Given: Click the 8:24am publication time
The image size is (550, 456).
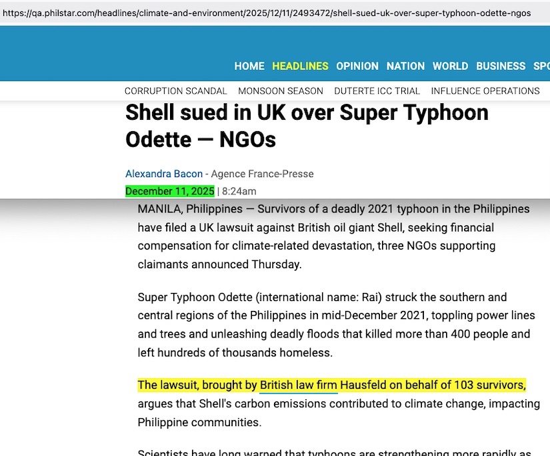Looking at the screenshot, I should coord(235,192).
